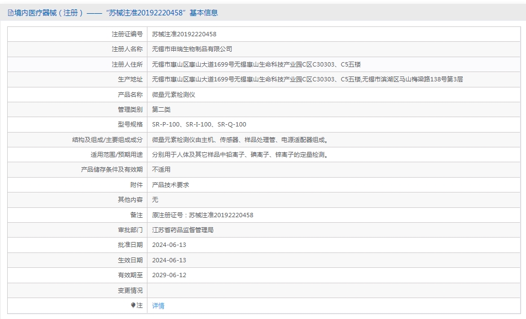Click the 注册人名称 label
Screen dimensions: 526x319
[x=127, y=49]
